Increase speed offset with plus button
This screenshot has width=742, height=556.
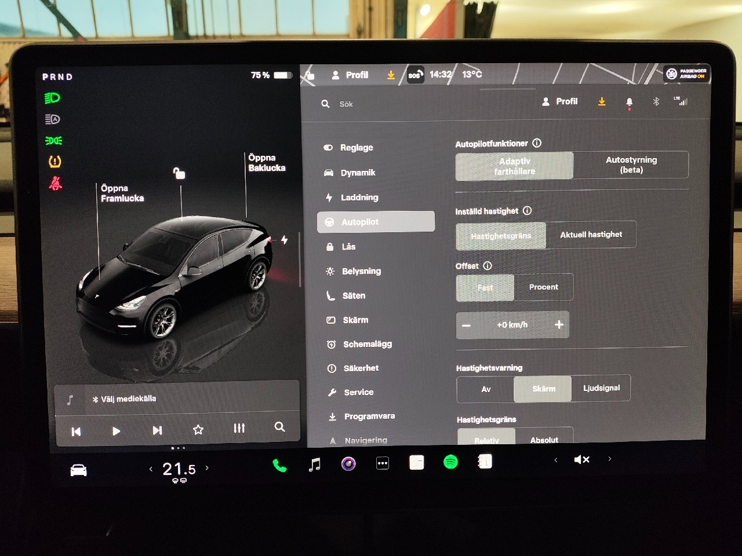[x=559, y=325]
